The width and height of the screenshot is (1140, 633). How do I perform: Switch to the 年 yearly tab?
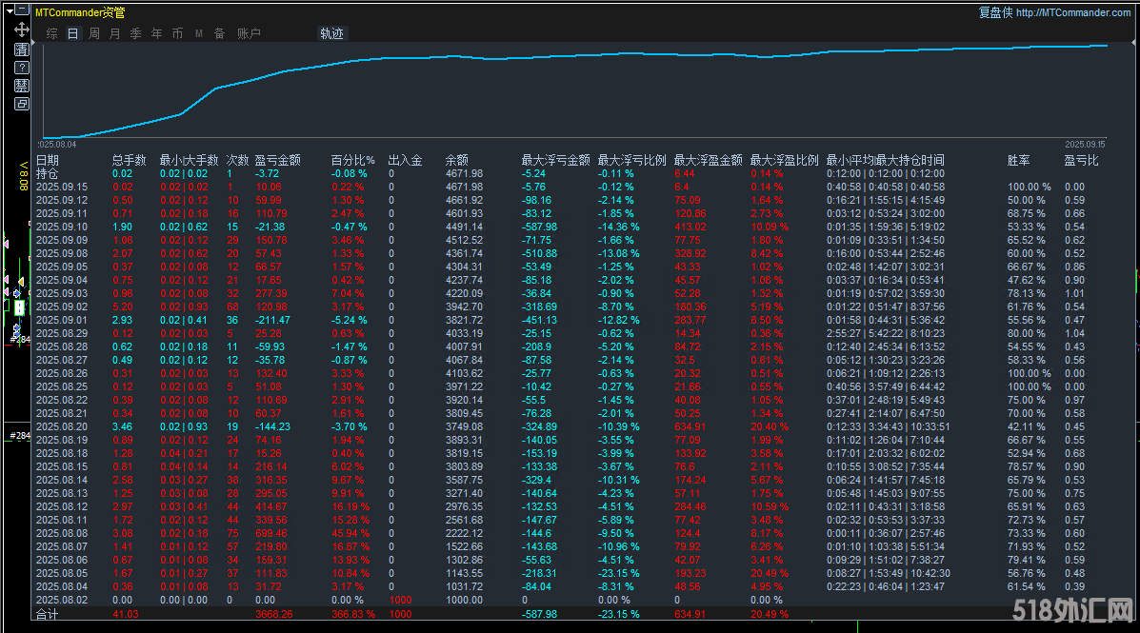pos(156,32)
